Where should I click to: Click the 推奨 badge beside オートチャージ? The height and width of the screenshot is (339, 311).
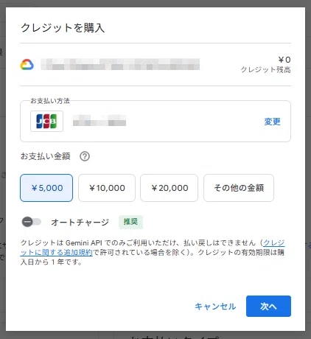pos(130,222)
